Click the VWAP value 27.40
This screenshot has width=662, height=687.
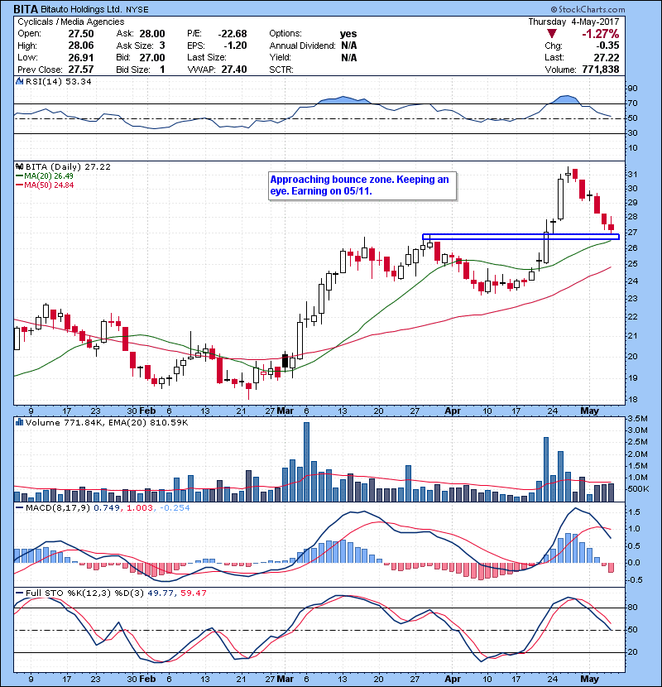pyautogui.click(x=234, y=70)
